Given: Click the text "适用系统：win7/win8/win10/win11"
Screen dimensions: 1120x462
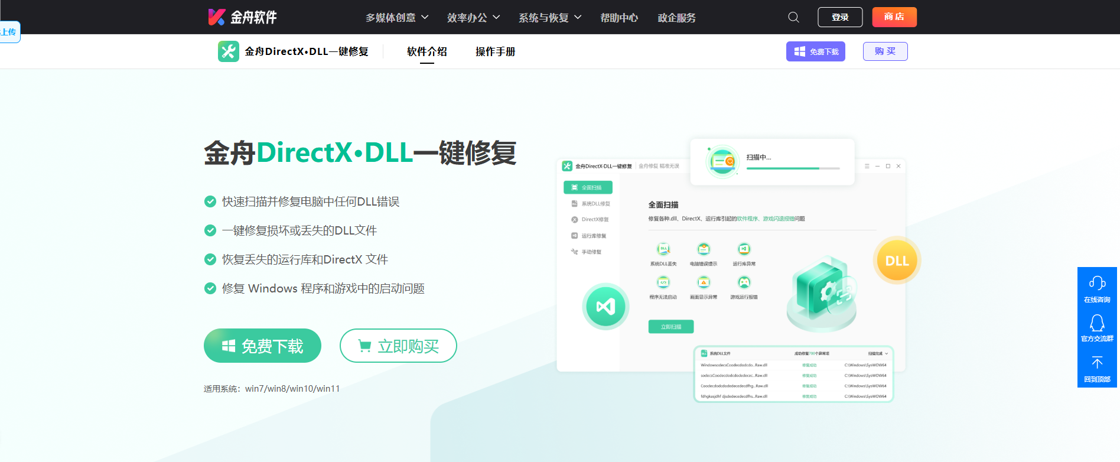Looking at the screenshot, I should [272, 389].
